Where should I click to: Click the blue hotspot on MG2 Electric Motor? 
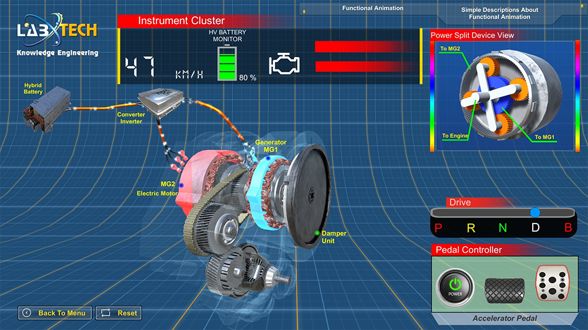coord(181,185)
